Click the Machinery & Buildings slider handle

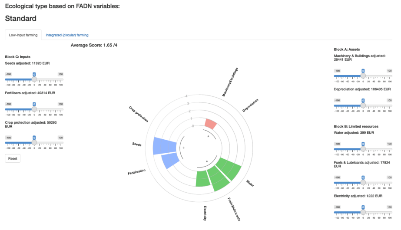(363, 76)
